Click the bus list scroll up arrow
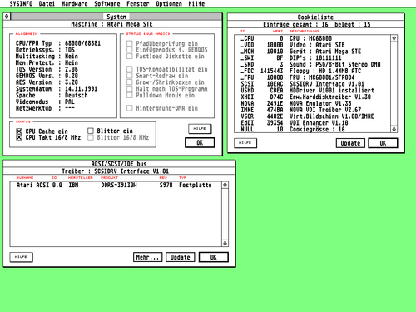Screen dimensions: 416x312 225,185
